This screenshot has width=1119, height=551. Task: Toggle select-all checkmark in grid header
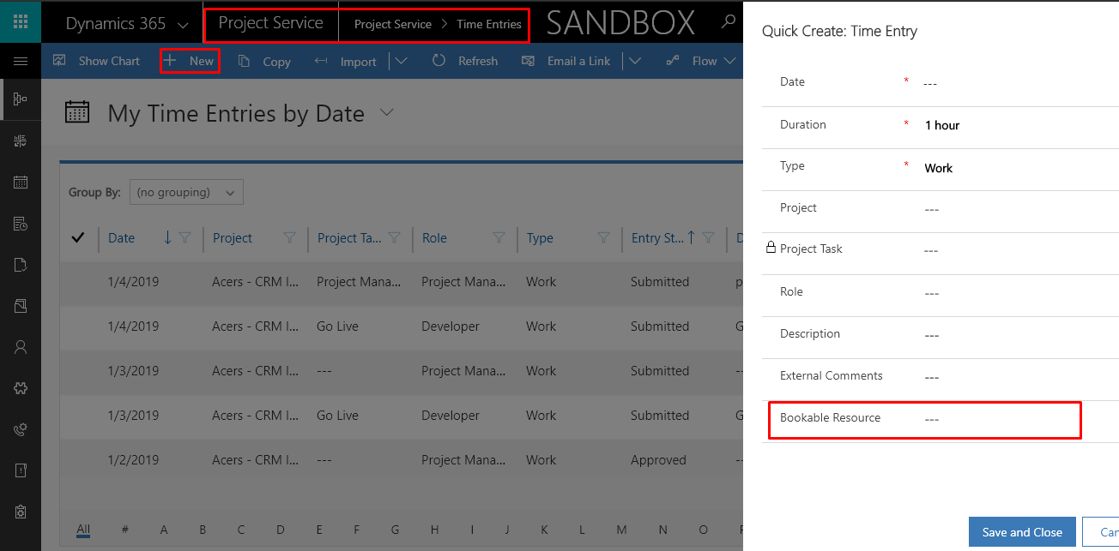78,238
